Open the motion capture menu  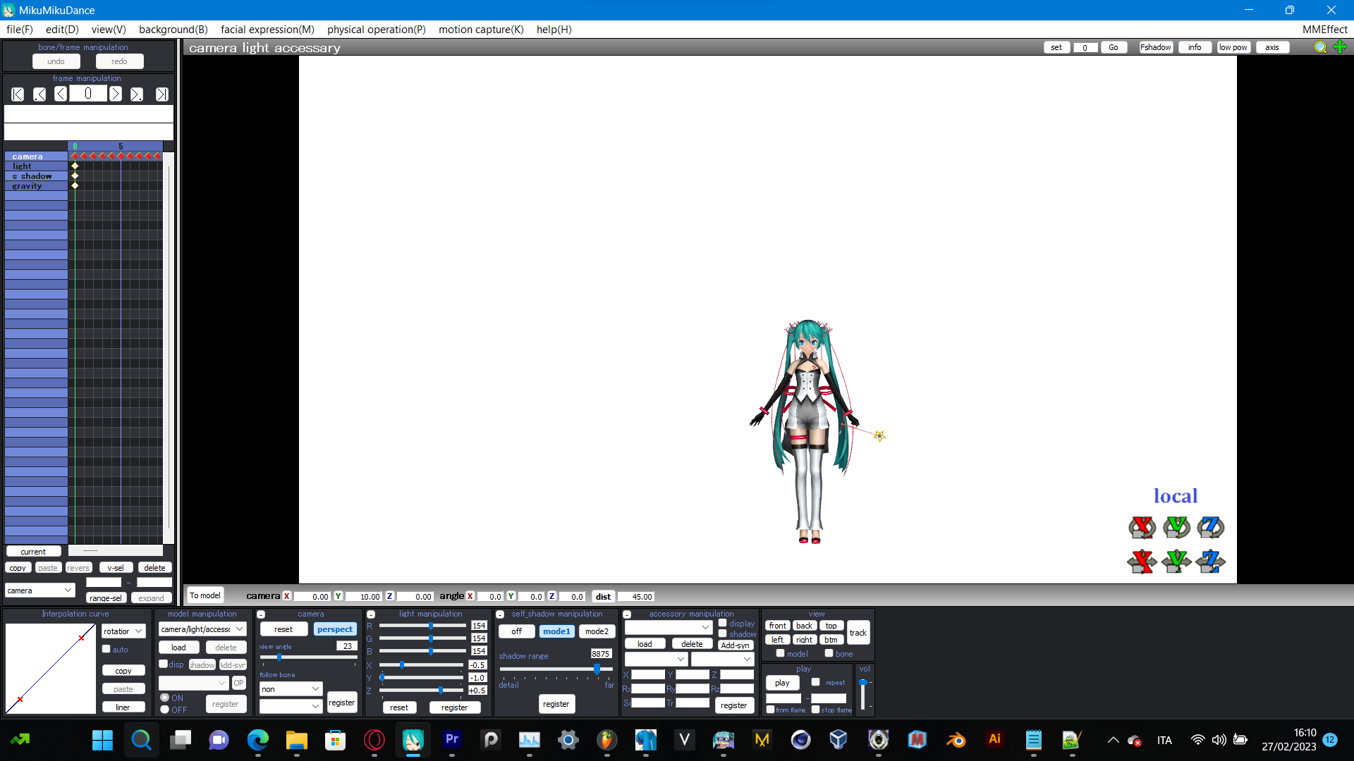pyautogui.click(x=481, y=30)
